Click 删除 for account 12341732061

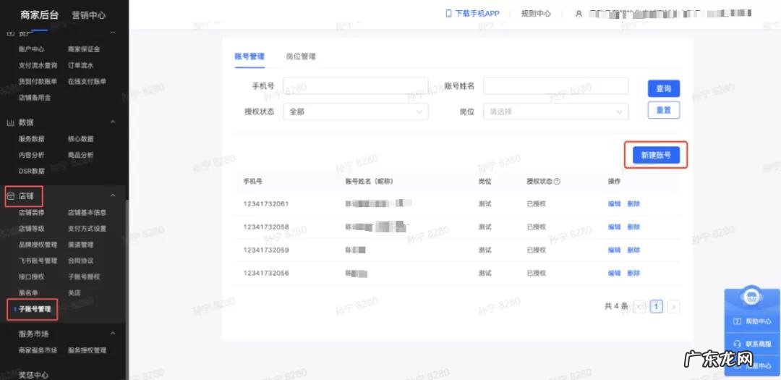coord(633,204)
